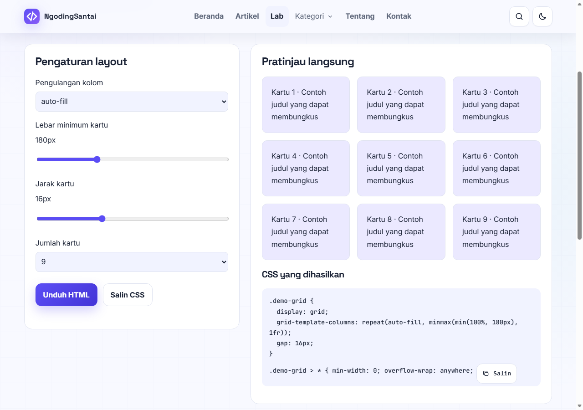Viewport: 583px width, 410px height.
Task: Click the Unduh HTML button
Action: [x=66, y=295]
